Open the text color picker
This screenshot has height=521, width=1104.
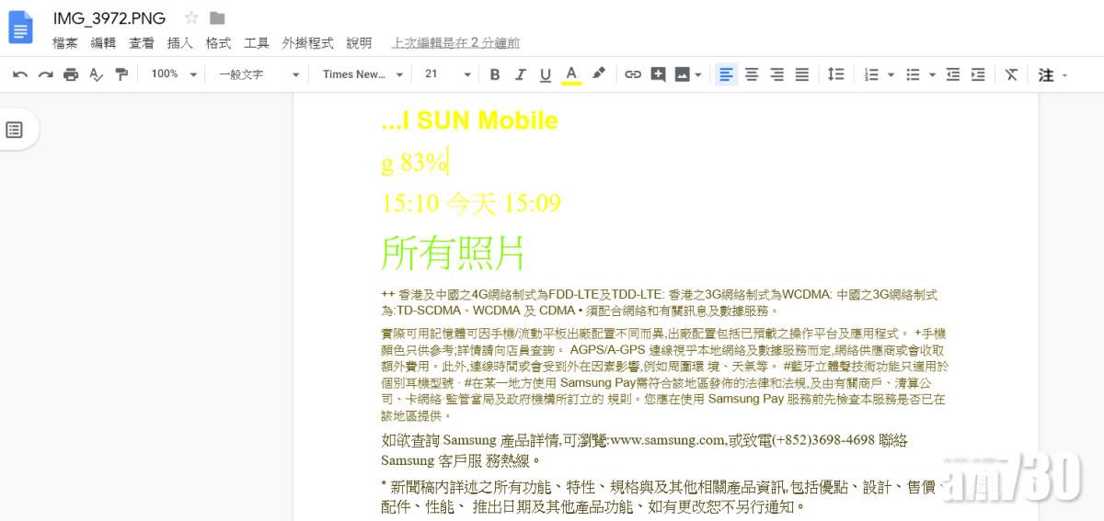(571, 74)
